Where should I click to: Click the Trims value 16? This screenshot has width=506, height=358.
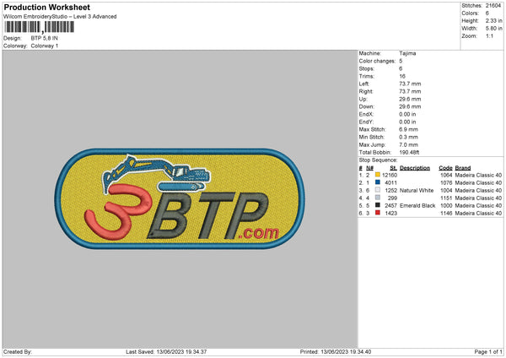[402, 76]
